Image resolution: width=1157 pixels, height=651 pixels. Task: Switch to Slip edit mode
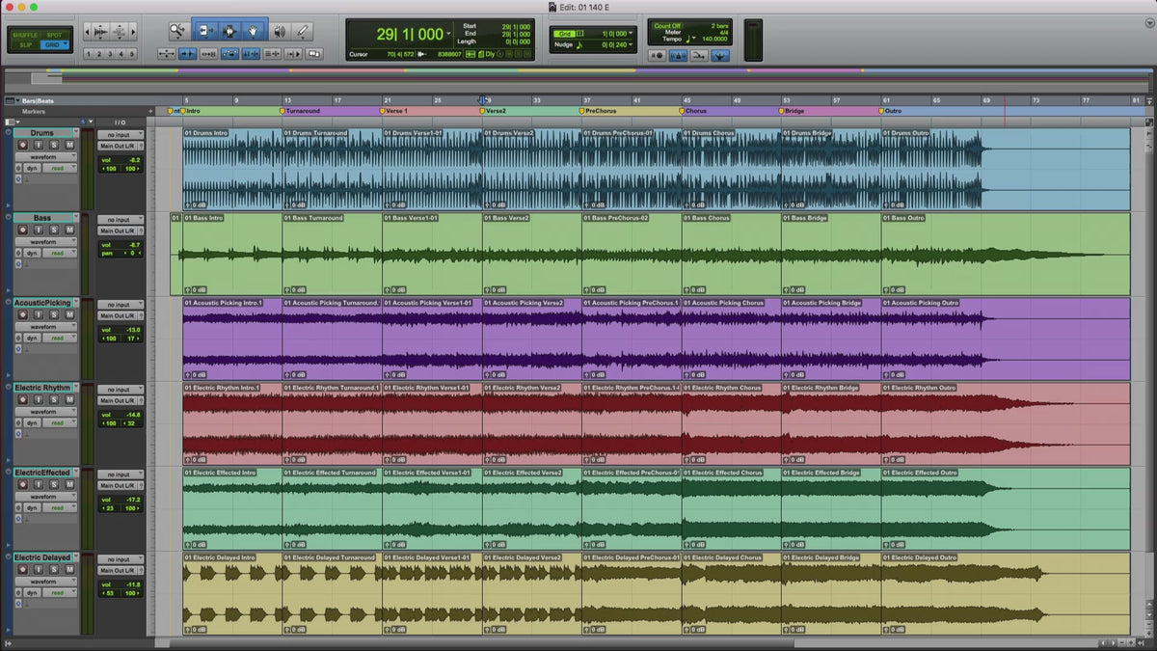tap(24, 45)
